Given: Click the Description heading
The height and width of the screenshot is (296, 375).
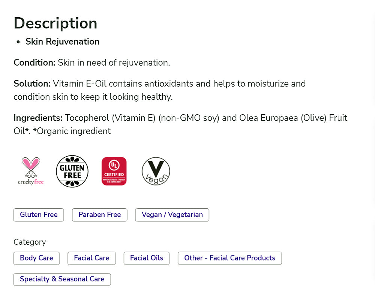Looking at the screenshot, I should coord(55,23).
